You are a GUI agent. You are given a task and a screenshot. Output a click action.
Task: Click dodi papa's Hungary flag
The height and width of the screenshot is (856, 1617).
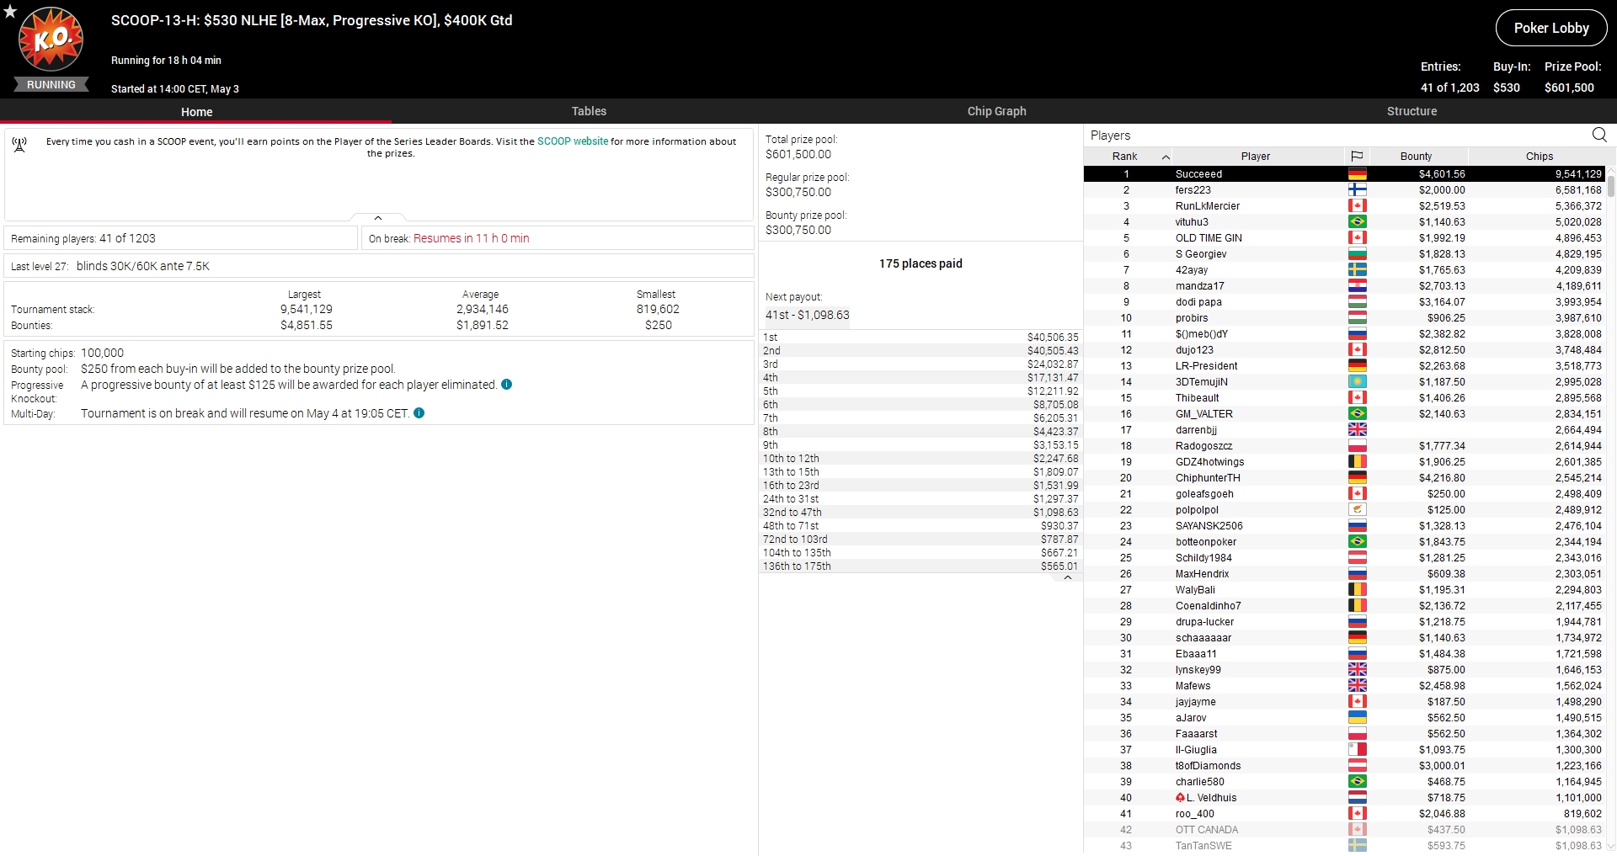coord(1357,302)
